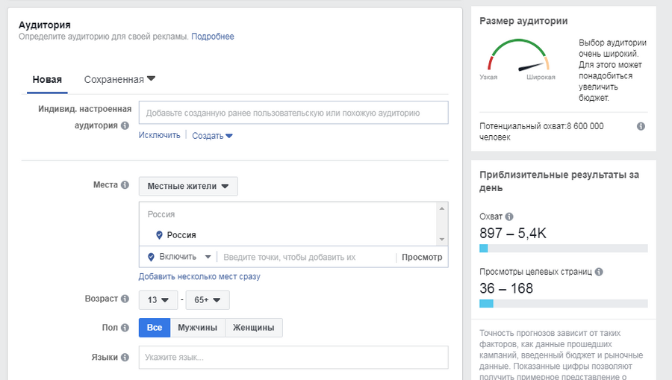Open info icon next to Охват
This screenshot has height=380, width=672.
point(508,217)
